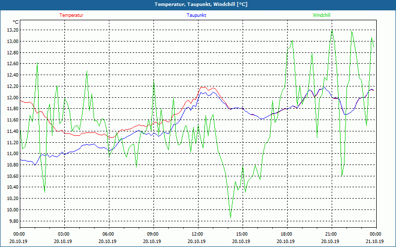The width and height of the screenshot is (396, 247).
Task: Click the 13,00 y-axis value
Action: (x=13, y=41)
